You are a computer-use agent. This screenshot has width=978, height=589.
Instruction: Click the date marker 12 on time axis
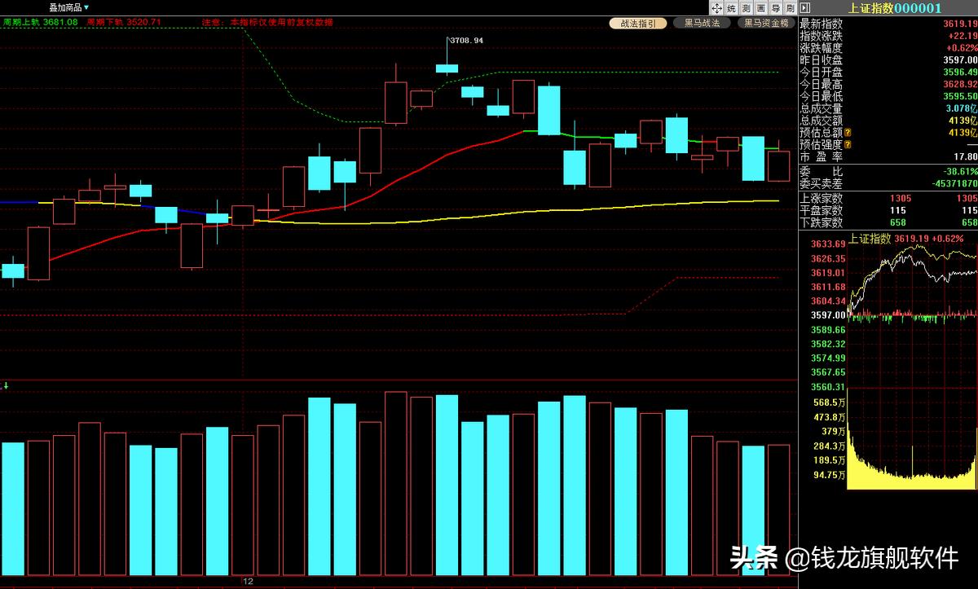click(x=249, y=582)
